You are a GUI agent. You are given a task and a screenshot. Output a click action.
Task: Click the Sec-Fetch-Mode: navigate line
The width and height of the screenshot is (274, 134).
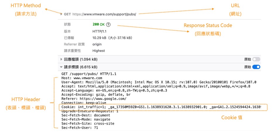coord(86,119)
